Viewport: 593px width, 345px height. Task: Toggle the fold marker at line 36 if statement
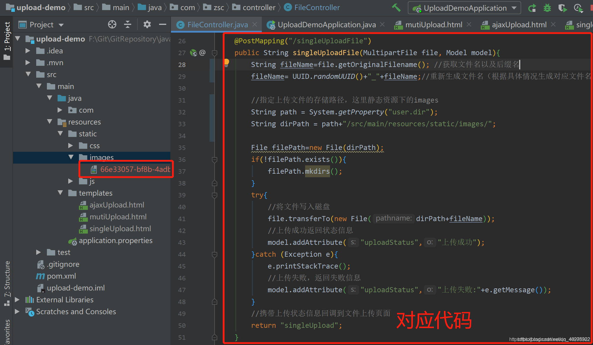point(215,159)
